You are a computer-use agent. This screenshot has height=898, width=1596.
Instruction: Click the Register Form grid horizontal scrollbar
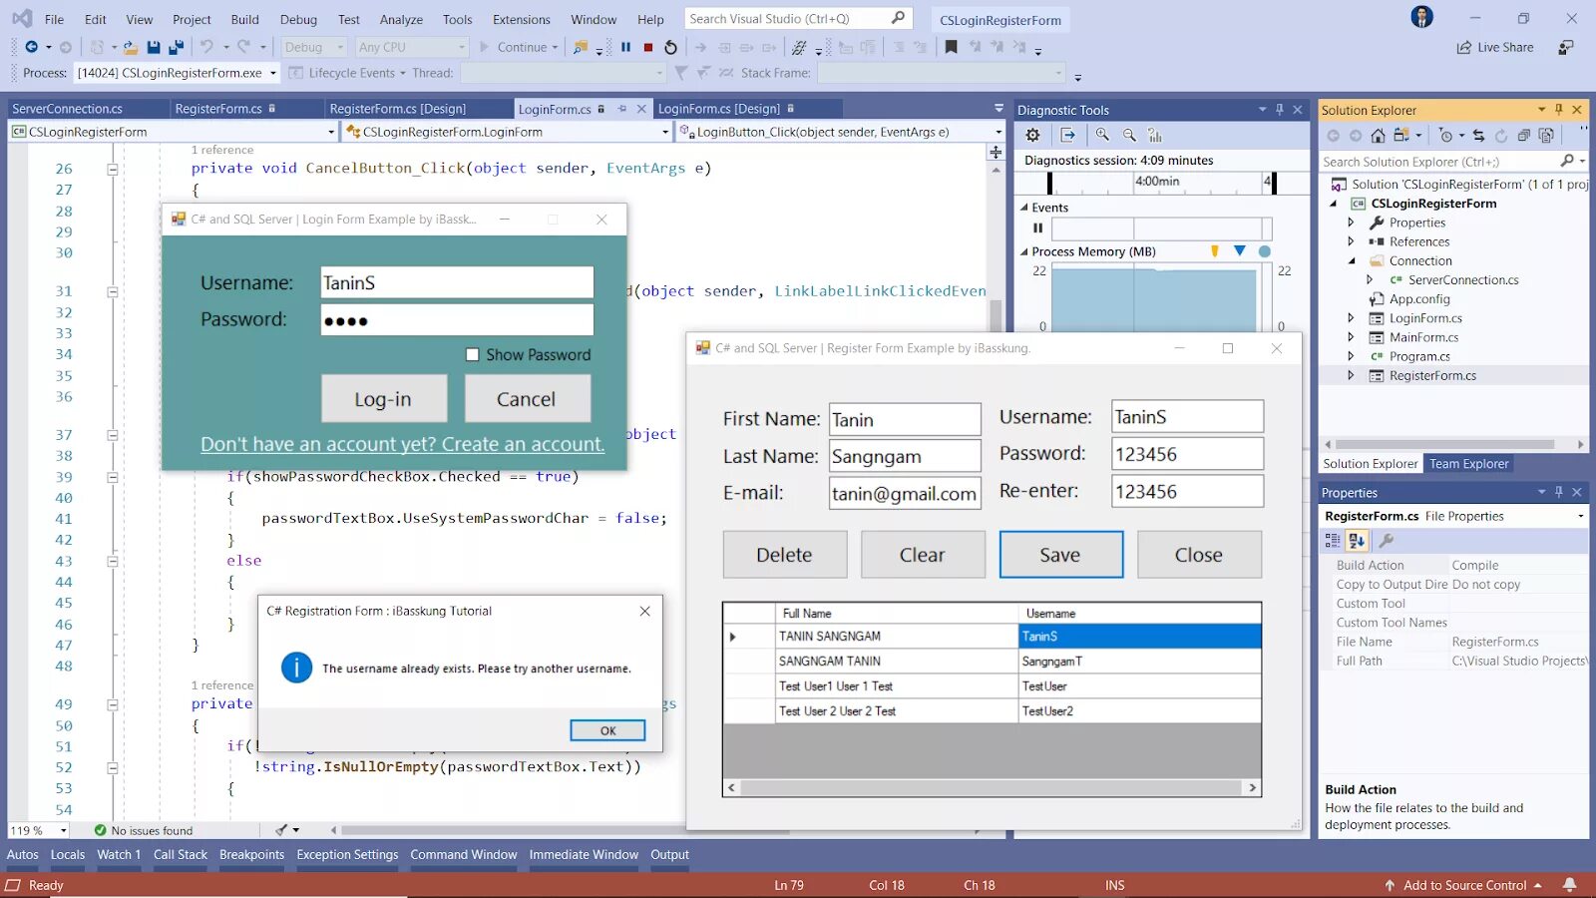993,788
